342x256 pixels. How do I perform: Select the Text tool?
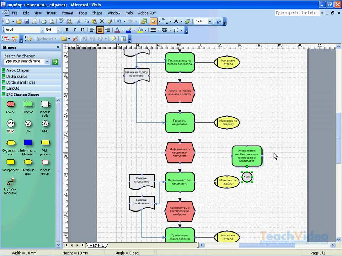(x=176, y=21)
